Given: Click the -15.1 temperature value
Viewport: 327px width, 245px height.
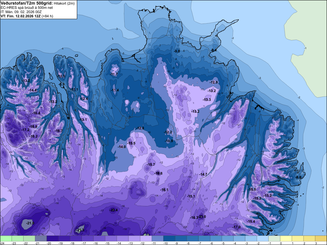Looking at the screenshot, I should 191,196.
